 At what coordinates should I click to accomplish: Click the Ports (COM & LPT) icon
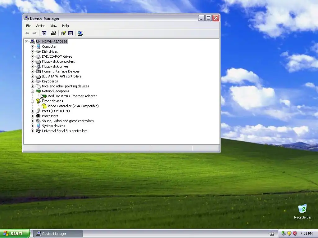(38, 111)
